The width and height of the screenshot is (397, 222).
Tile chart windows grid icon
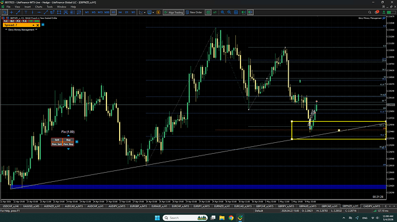point(236,12)
